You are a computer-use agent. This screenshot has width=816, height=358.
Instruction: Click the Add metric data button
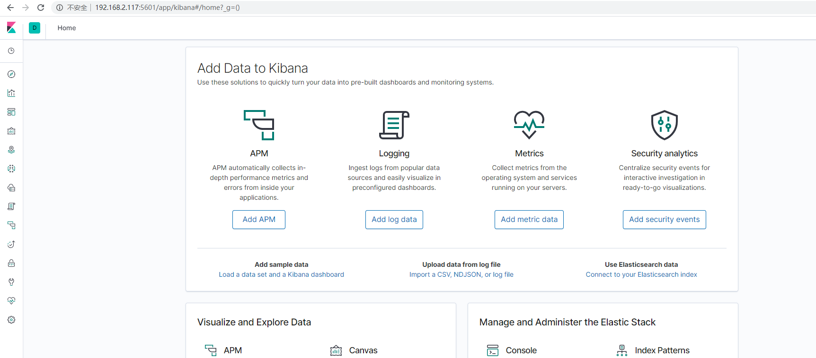tap(529, 220)
